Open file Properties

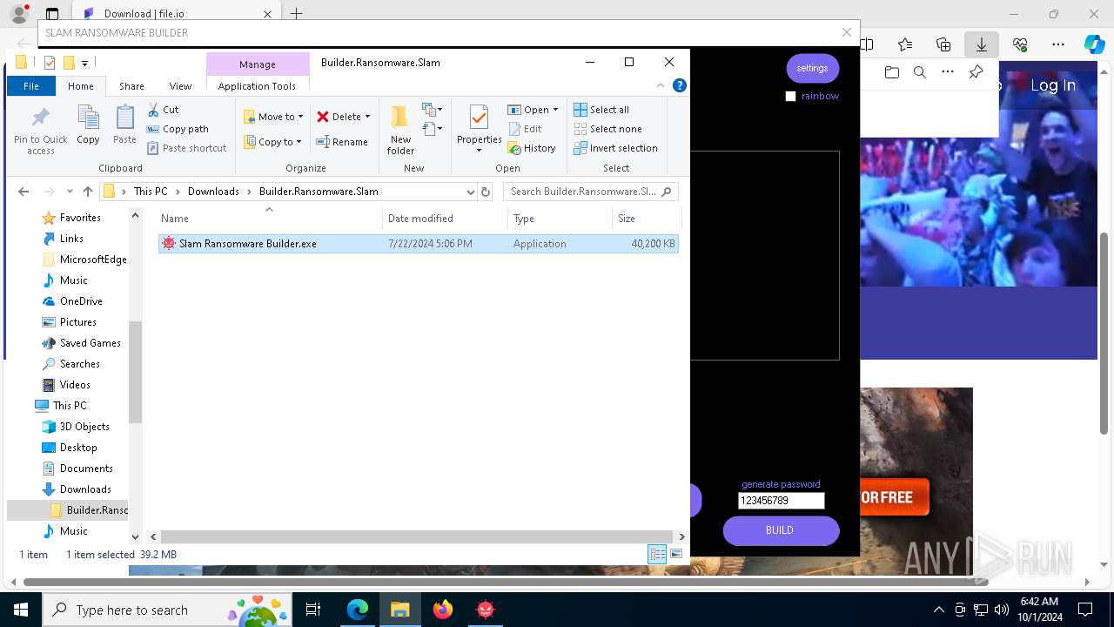click(x=479, y=130)
